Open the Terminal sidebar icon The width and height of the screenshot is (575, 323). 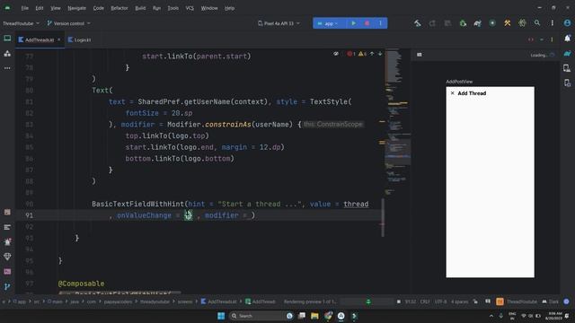[7, 272]
